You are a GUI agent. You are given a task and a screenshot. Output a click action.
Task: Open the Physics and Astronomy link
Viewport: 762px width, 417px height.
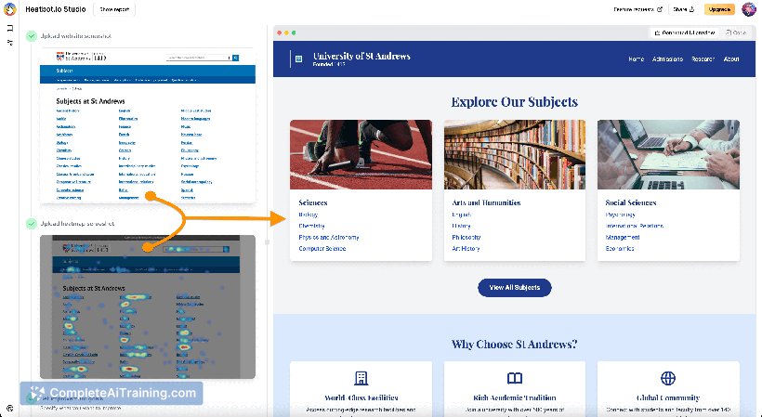(329, 238)
